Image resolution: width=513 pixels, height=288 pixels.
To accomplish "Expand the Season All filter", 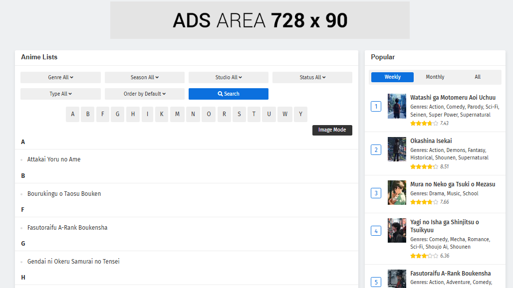I will [x=145, y=77].
